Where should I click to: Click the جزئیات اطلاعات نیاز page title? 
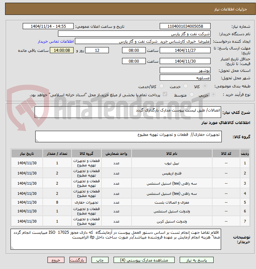pyautogui.click(x=231, y=9)
